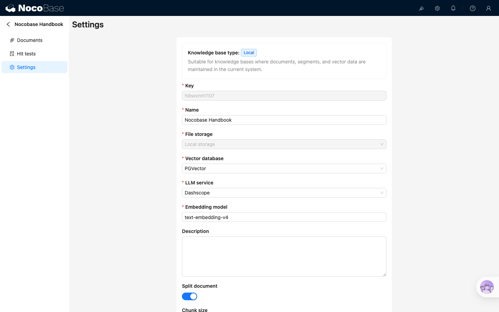The image size is (499, 312).
Task: Click the LLM service label
Action: click(199, 183)
